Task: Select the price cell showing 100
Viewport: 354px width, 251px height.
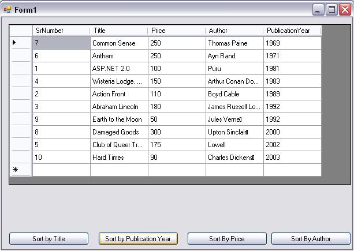Action: pos(177,68)
